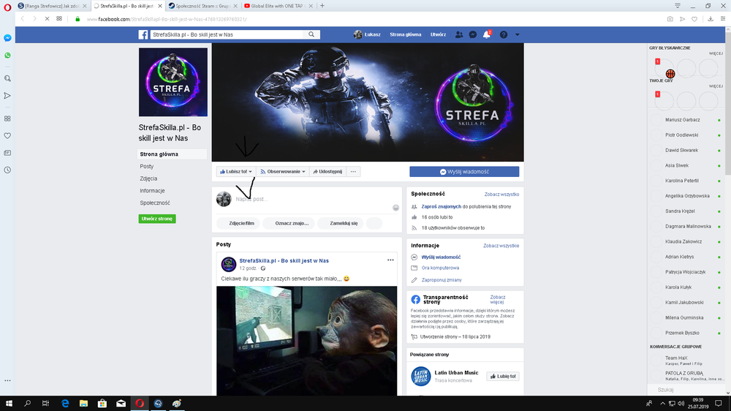The width and height of the screenshot is (731, 411).
Task: Click the Wyślij wiadomość blue button
Action: pos(464,172)
